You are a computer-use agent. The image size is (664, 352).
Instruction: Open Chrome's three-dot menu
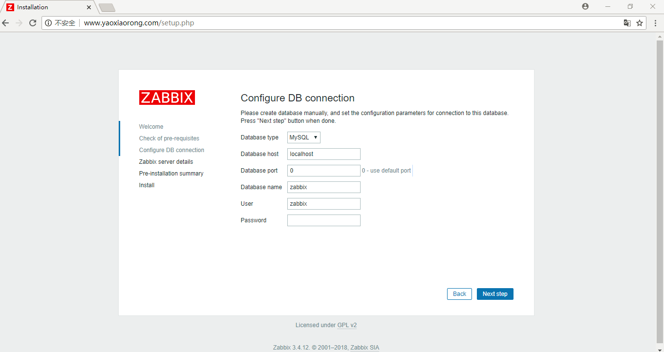click(655, 23)
